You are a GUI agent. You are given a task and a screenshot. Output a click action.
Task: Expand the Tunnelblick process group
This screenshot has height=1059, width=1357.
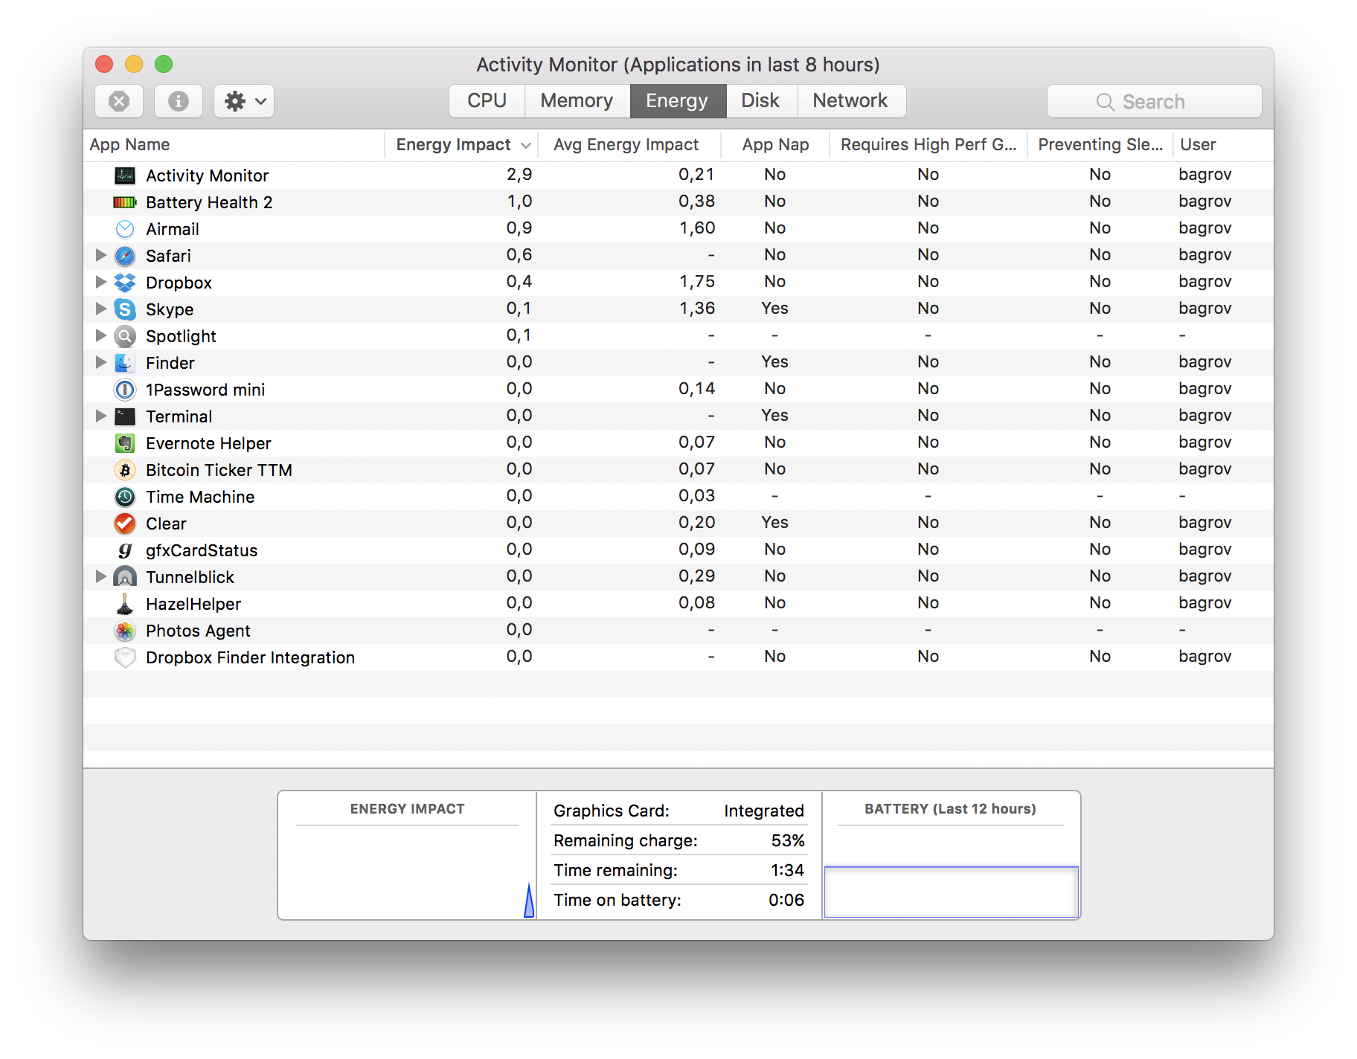[x=101, y=576]
